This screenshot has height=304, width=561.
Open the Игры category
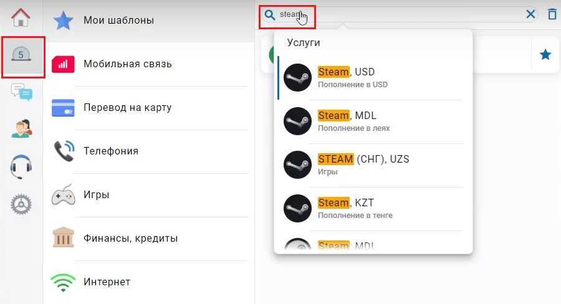(148, 195)
